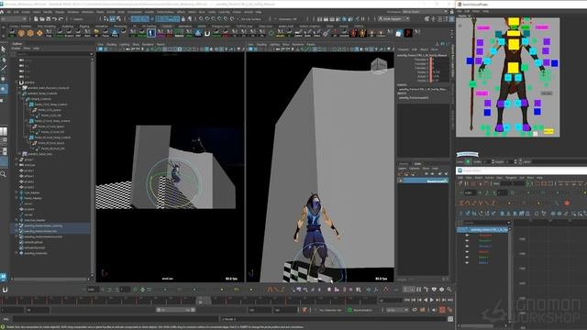Screen dimensions: 587x330
Task: Open the Outliner search filter dropdown arrow
Action: pos(91,54)
